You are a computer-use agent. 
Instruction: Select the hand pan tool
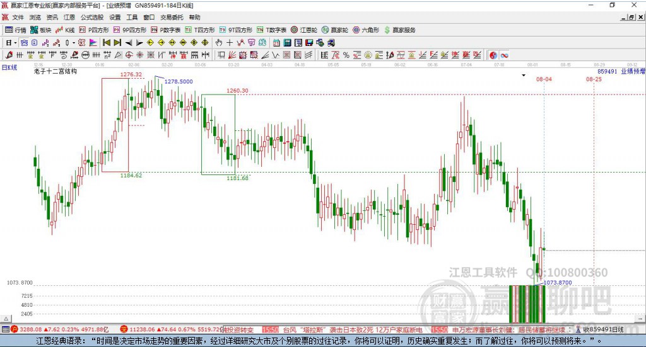click(x=219, y=43)
